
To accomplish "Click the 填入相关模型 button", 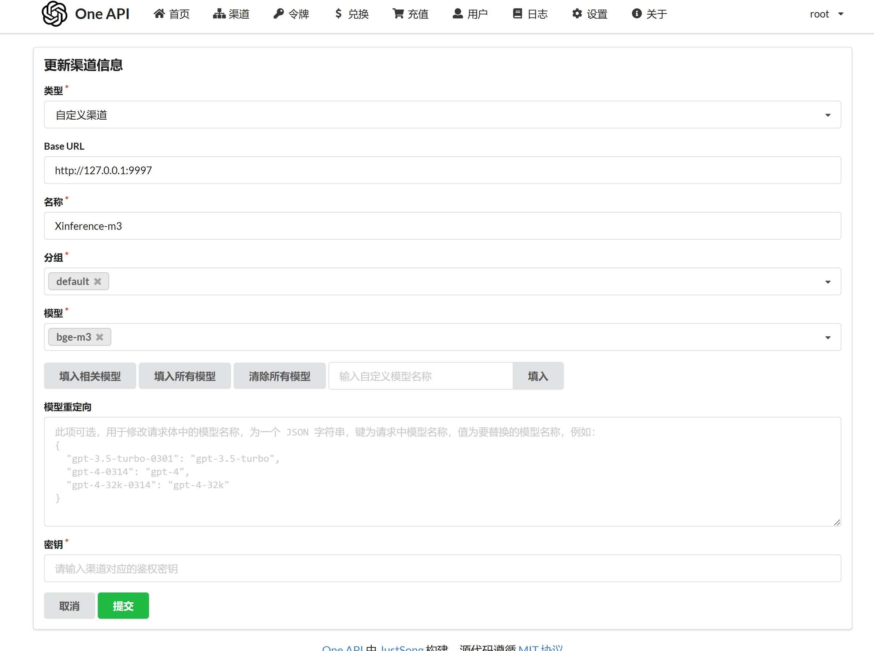I will point(90,376).
